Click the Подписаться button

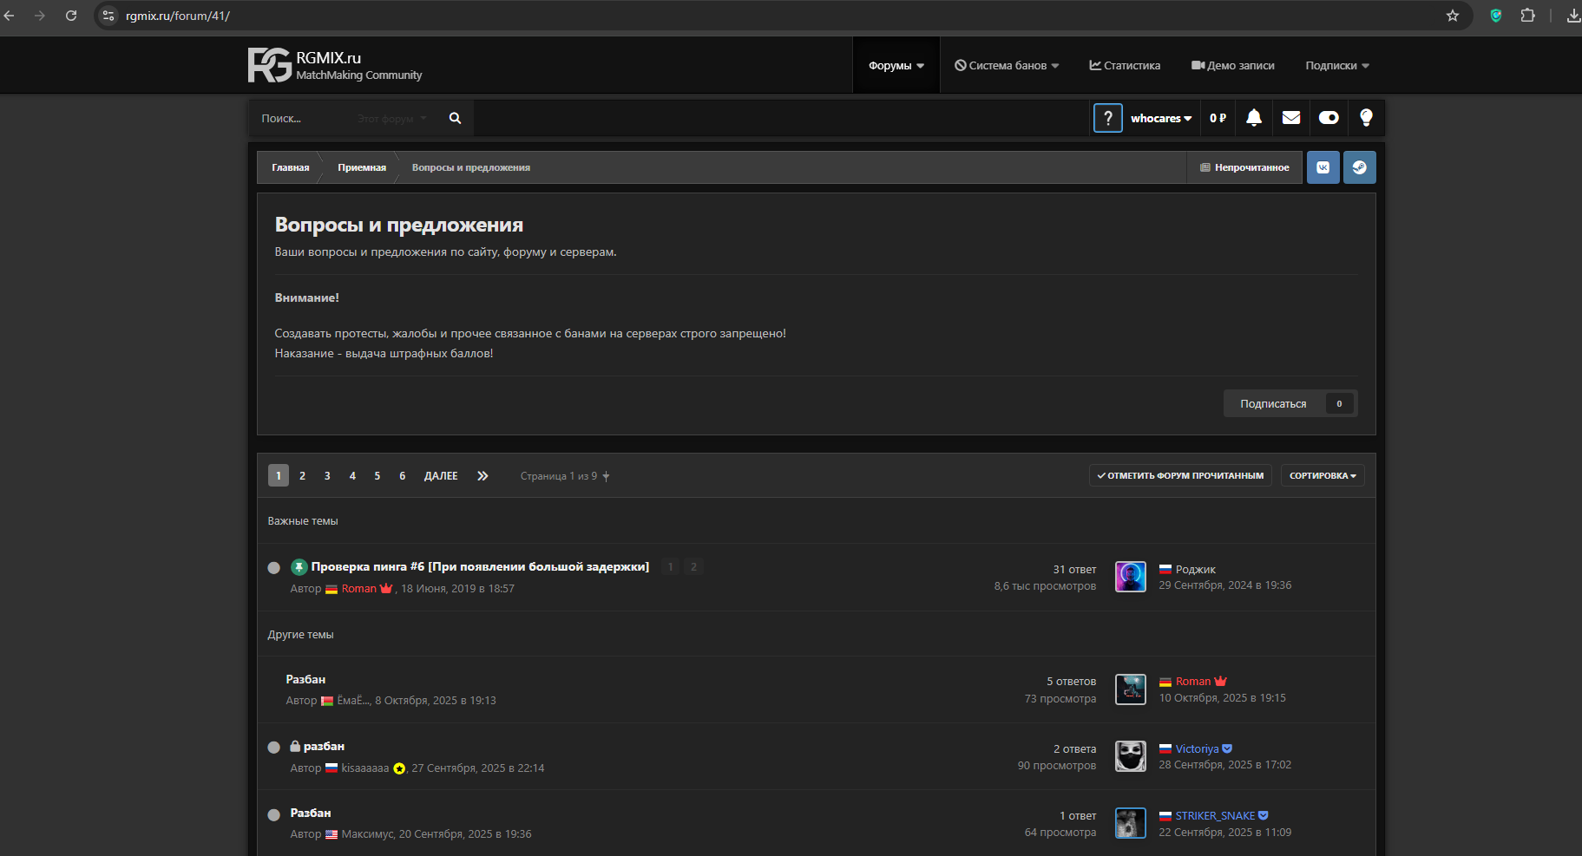click(1273, 404)
